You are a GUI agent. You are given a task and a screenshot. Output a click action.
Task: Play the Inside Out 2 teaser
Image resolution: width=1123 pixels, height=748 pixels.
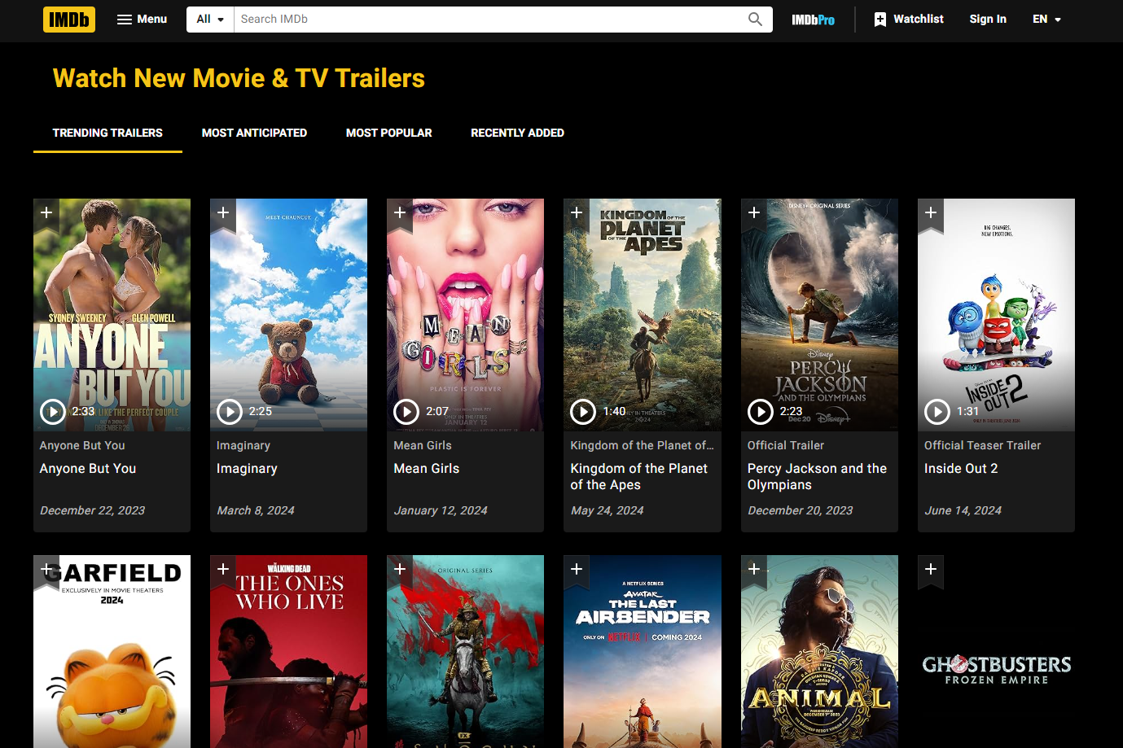pyautogui.click(x=937, y=412)
